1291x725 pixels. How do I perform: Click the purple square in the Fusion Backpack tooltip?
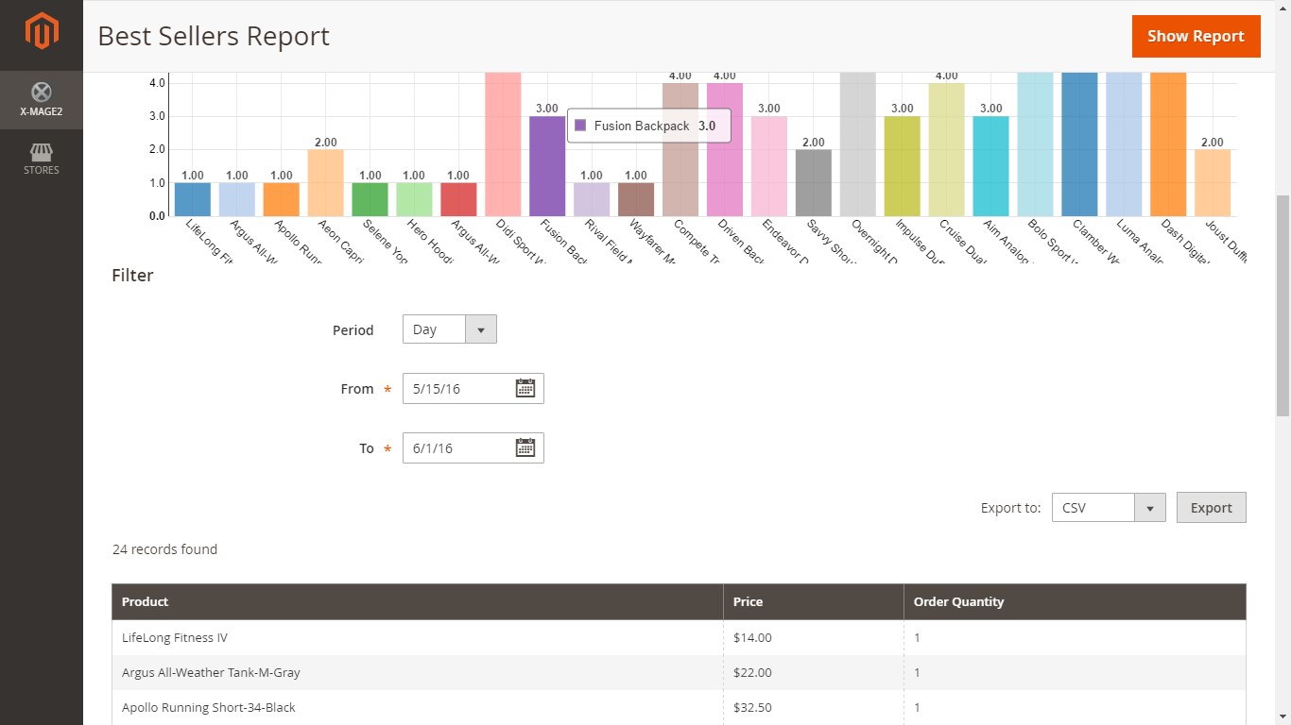coord(580,126)
